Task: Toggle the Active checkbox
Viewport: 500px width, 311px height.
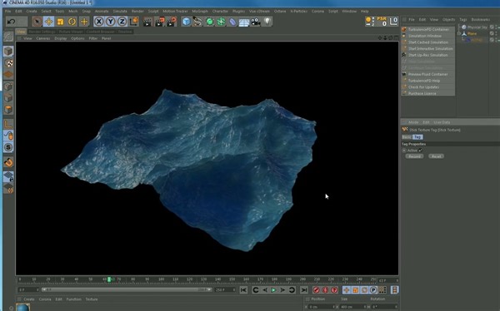Action: point(420,151)
